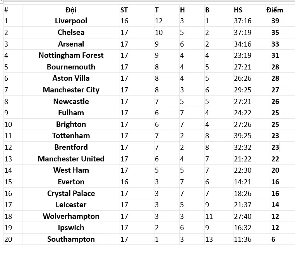Select Chelsea's points value 35
Image resolution: width=295 pixels, height=253 pixels.
(275, 33)
